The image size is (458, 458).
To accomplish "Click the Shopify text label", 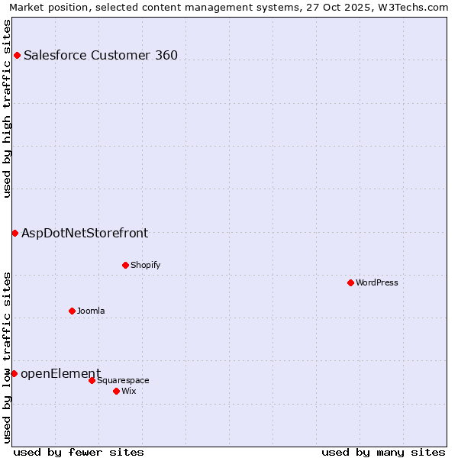I will point(145,265).
